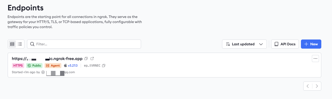Copy the endpoint URL to clipboard
Image resolution: width=332 pixels, height=99 pixels.
click(86, 59)
